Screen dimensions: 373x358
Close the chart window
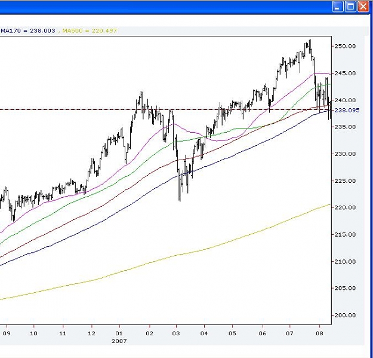[x=363, y=7]
